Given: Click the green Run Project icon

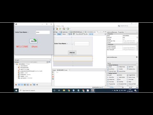Looking at the screenshot, I should 60,29.
